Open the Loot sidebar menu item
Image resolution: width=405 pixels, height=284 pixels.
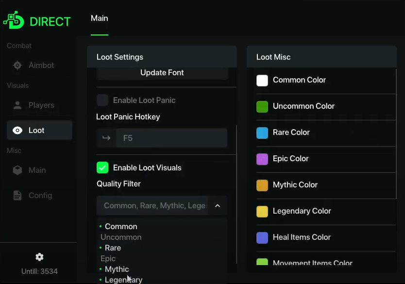(39, 131)
